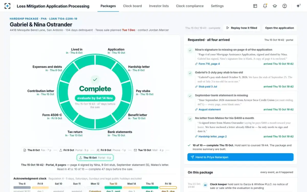Image resolution: width=307 pixels, height=192 pixels.
Task: Click phone contact icon on Fri 9 Oct chip
Action: tap(98, 150)
